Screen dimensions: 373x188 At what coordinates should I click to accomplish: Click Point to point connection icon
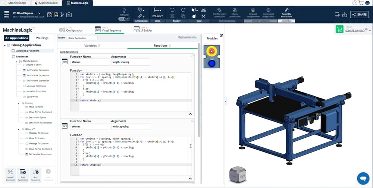pos(219,10)
